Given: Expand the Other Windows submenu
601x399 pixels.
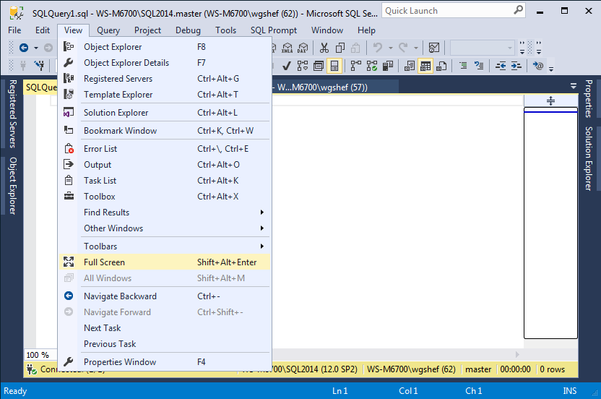Looking at the screenshot, I should click(x=165, y=228).
